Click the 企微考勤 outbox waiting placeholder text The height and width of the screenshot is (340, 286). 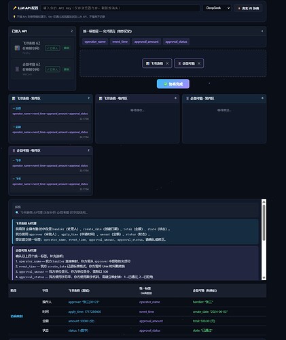[x=224, y=110]
